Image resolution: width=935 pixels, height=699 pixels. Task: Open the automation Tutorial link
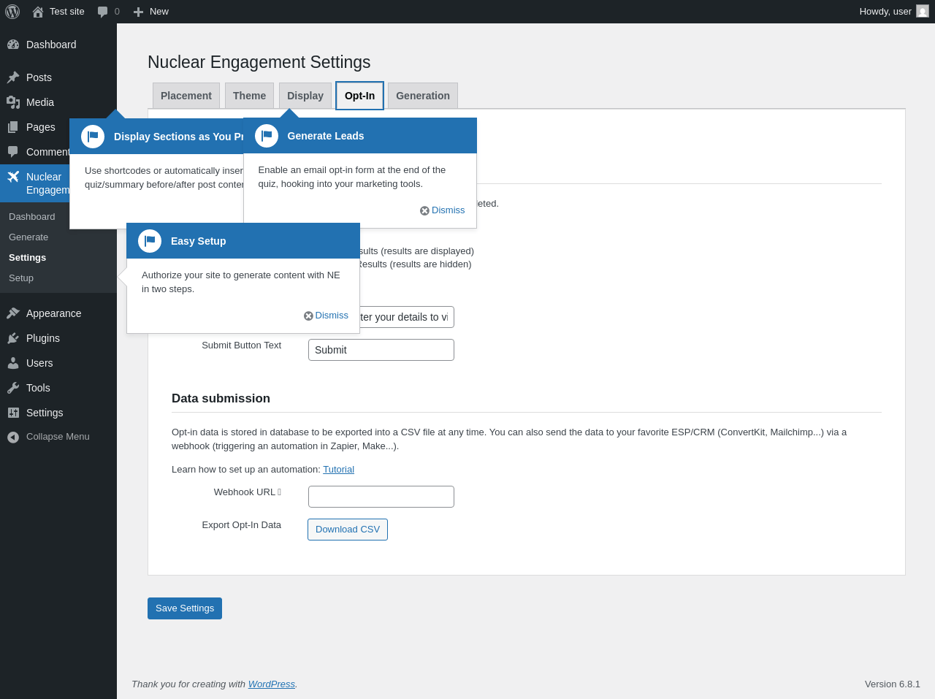click(339, 470)
